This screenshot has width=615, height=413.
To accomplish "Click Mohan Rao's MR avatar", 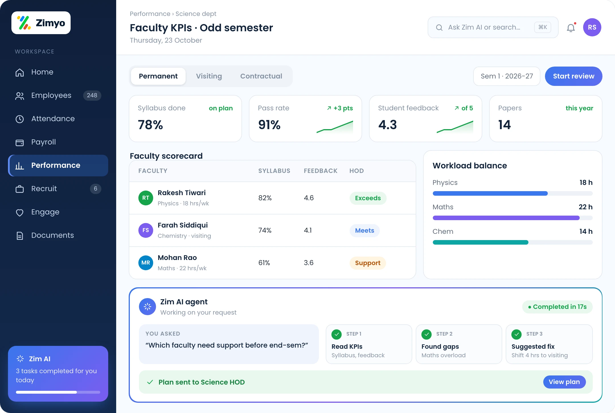I will click(146, 263).
